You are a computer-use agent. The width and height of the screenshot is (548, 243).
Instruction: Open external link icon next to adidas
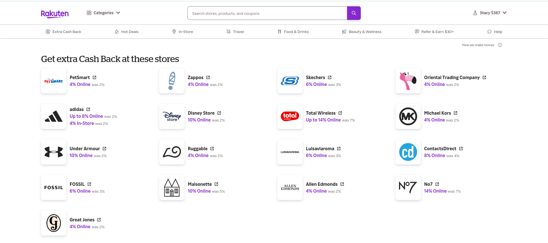pyautogui.click(x=88, y=109)
